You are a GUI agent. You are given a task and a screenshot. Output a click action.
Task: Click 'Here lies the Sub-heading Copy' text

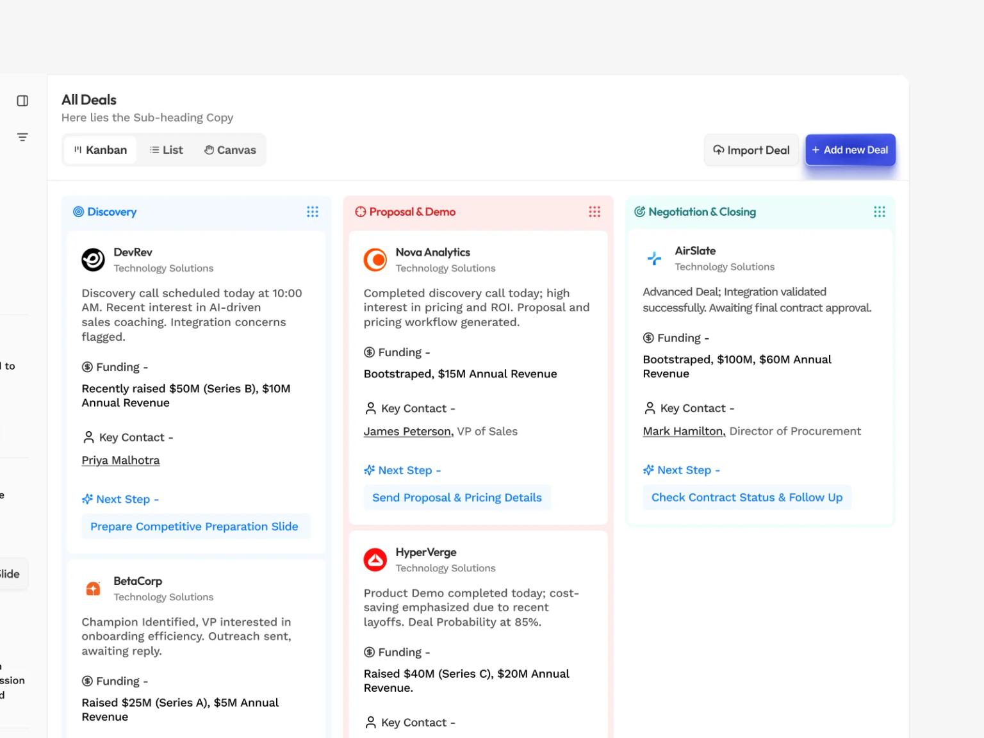click(147, 117)
